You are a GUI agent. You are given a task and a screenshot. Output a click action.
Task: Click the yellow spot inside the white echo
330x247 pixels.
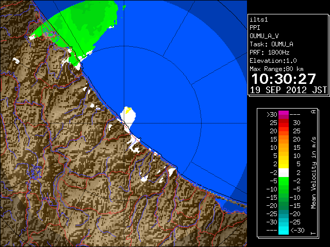click(x=128, y=110)
